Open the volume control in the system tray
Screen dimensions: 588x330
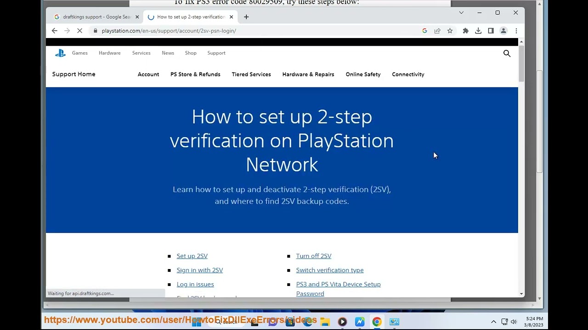[514, 322]
